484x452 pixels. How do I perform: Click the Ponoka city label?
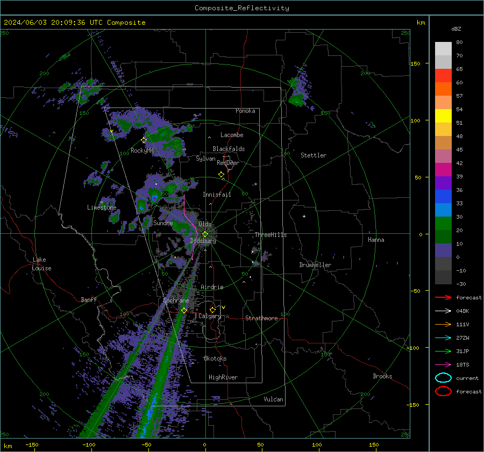coord(245,111)
